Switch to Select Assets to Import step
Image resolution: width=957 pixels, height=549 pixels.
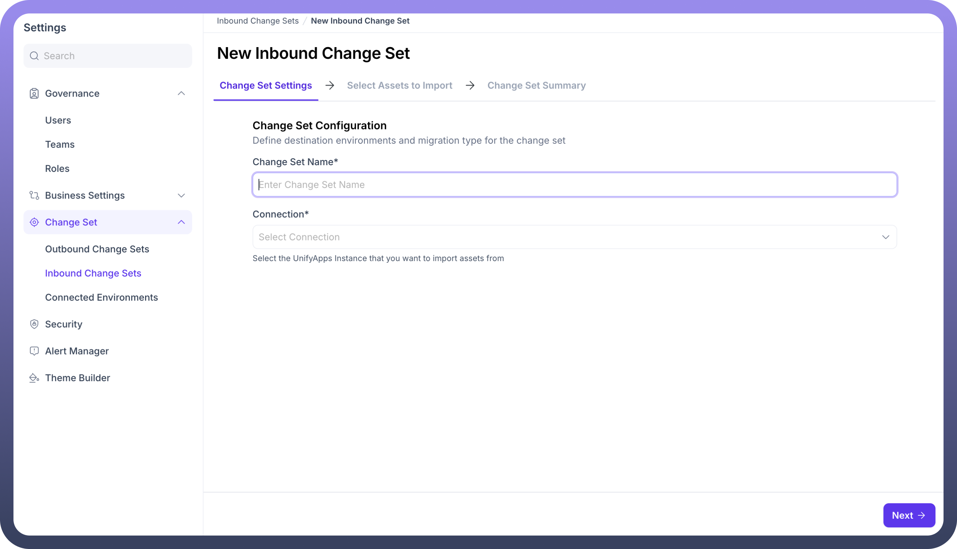(399, 85)
